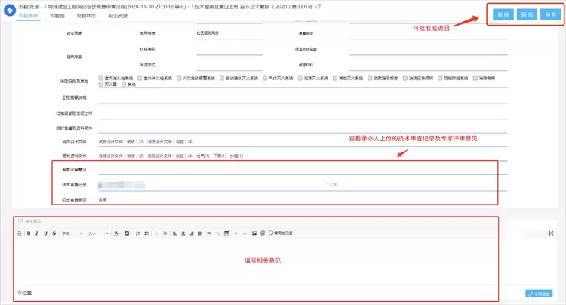Tick the 消防电梯 checkbox

(x=475, y=78)
